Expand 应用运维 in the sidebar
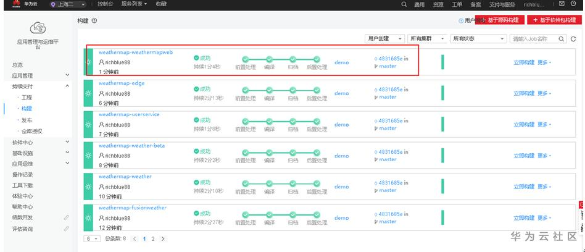Viewport: 585px width, 252px height. tap(41, 164)
